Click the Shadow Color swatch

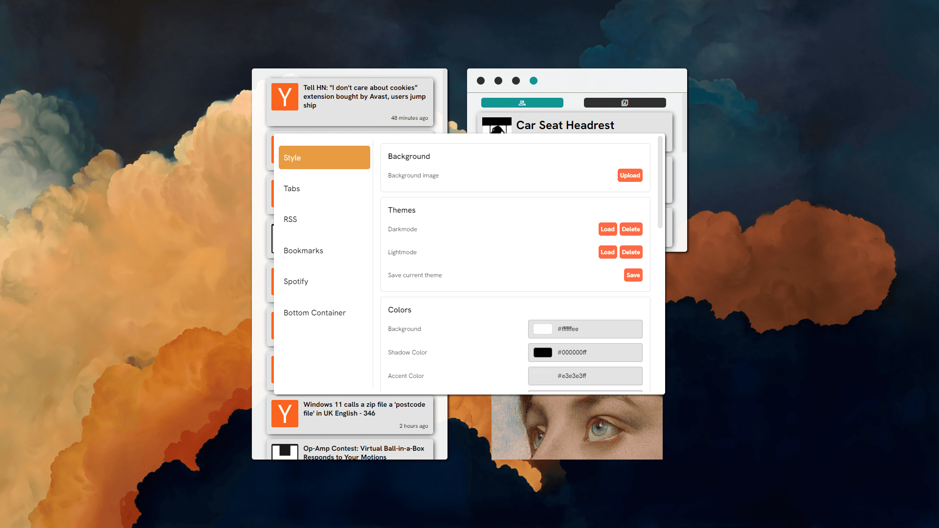(x=543, y=352)
